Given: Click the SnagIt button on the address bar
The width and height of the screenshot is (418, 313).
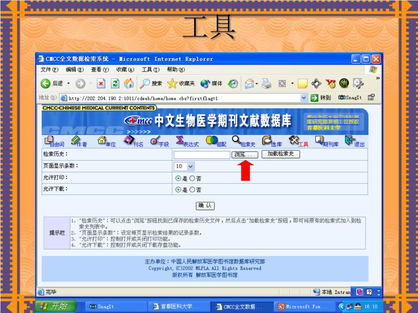Looking at the screenshot, I should point(350,98).
